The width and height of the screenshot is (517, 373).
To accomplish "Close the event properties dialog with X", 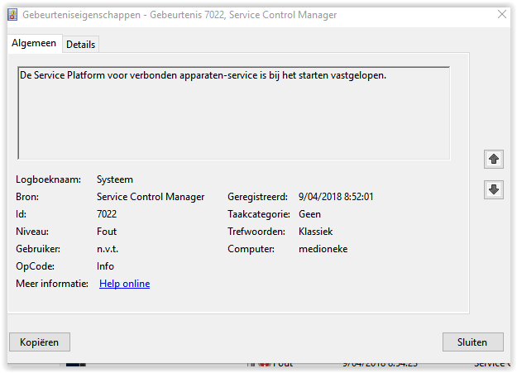I will pos(501,14).
